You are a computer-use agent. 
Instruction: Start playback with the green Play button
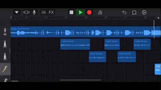pos(80,12)
